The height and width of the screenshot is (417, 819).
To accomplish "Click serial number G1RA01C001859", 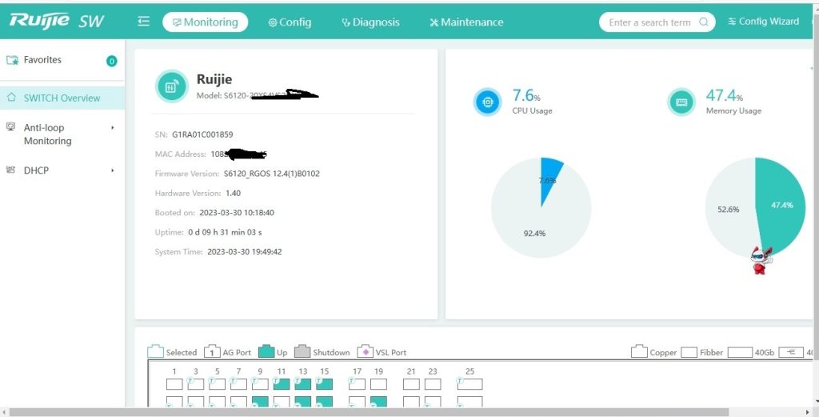I will point(202,134).
